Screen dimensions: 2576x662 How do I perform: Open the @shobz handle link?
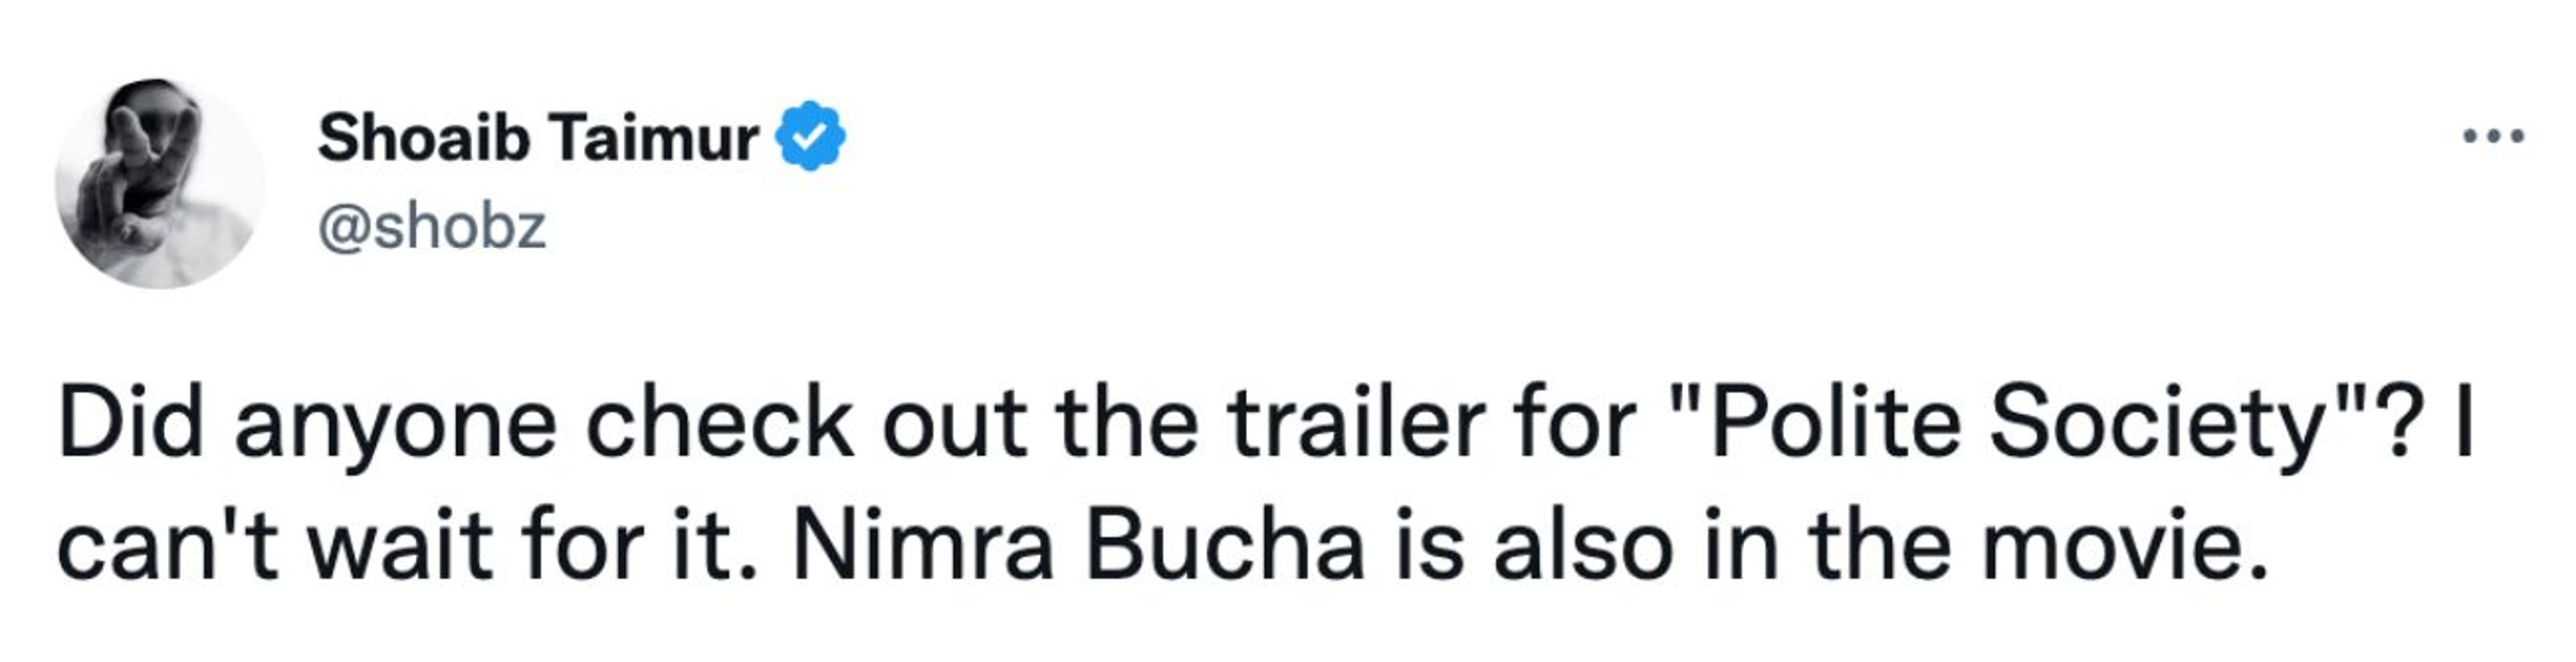click(x=432, y=227)
